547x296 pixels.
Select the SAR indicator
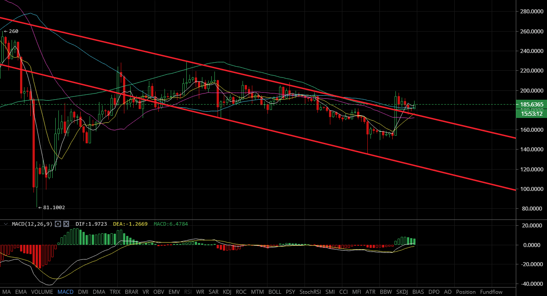click(x=213, y=292)
